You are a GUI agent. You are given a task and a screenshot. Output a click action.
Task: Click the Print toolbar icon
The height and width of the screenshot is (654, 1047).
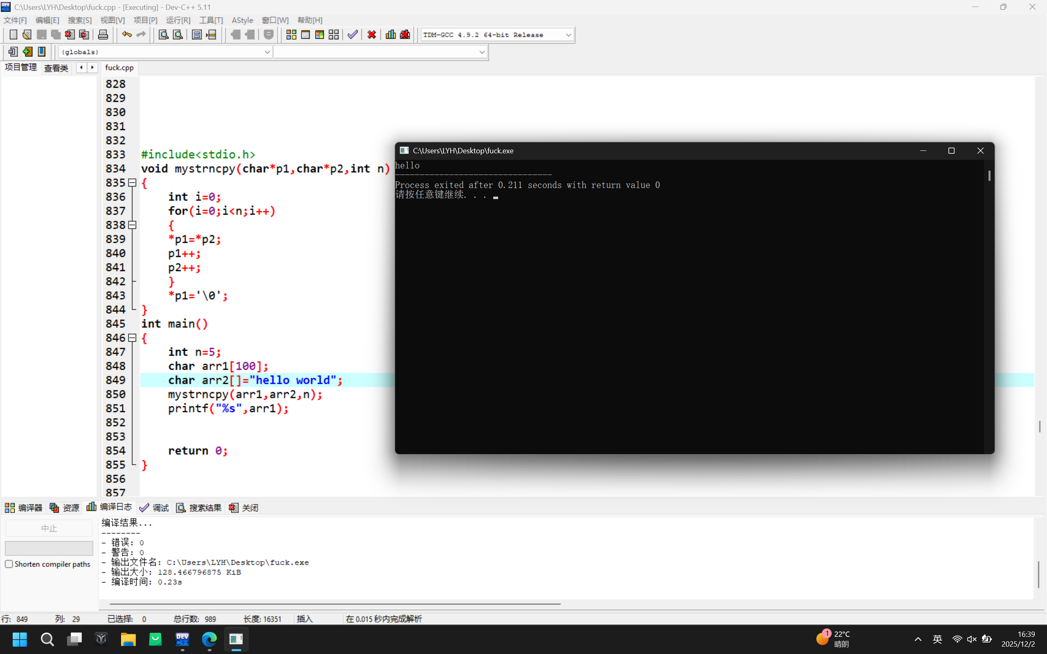pyautogui.click(x=103, y=35)
